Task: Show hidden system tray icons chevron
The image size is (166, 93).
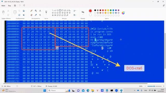Action: click(x=135, y=90)
